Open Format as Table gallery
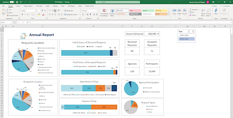The height and width of the screenshot is (118, 233). coord(112,13)
